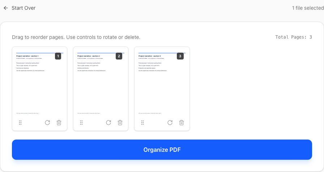Click the 'Drag to reorder pages' instruction text
324x172 pixels.
76,37
